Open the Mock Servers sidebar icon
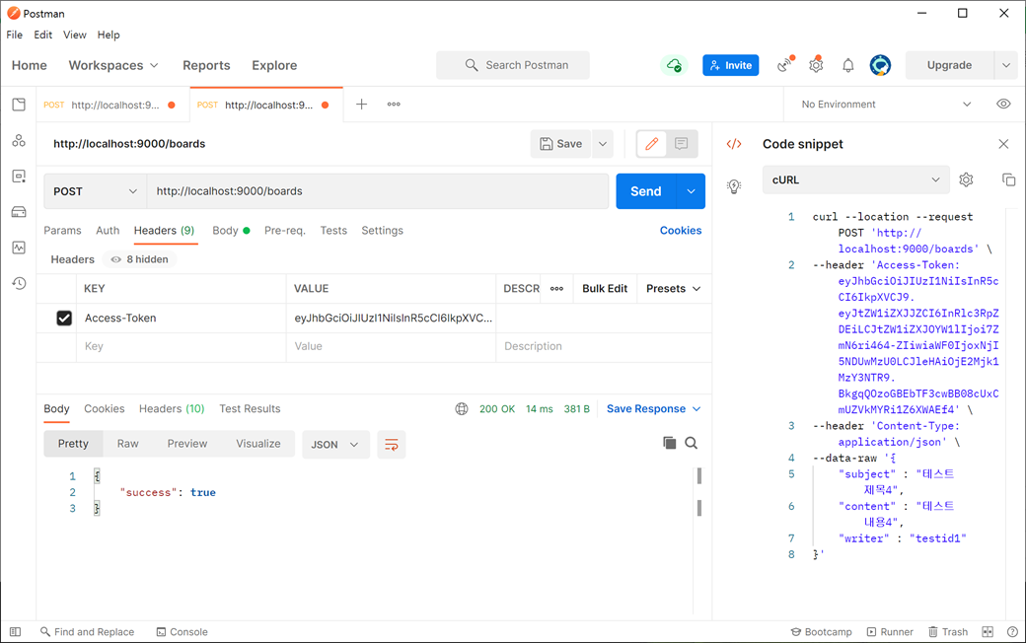 tap(19, 212)
